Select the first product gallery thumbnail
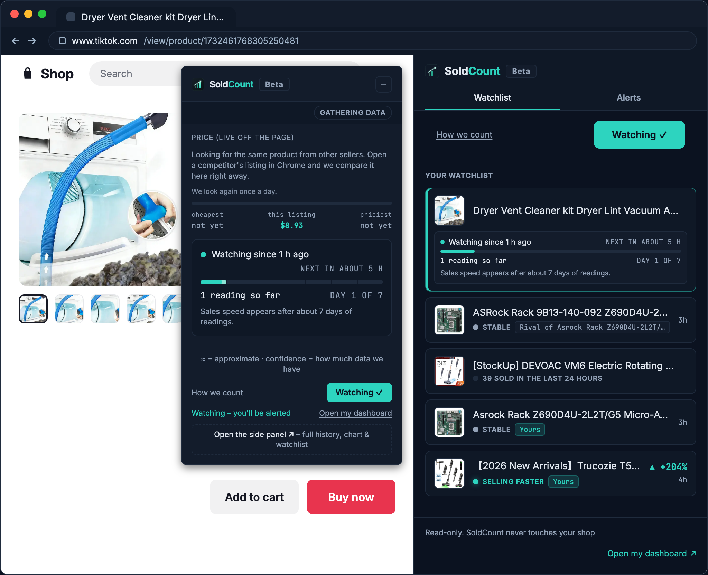 coord(33,309)
